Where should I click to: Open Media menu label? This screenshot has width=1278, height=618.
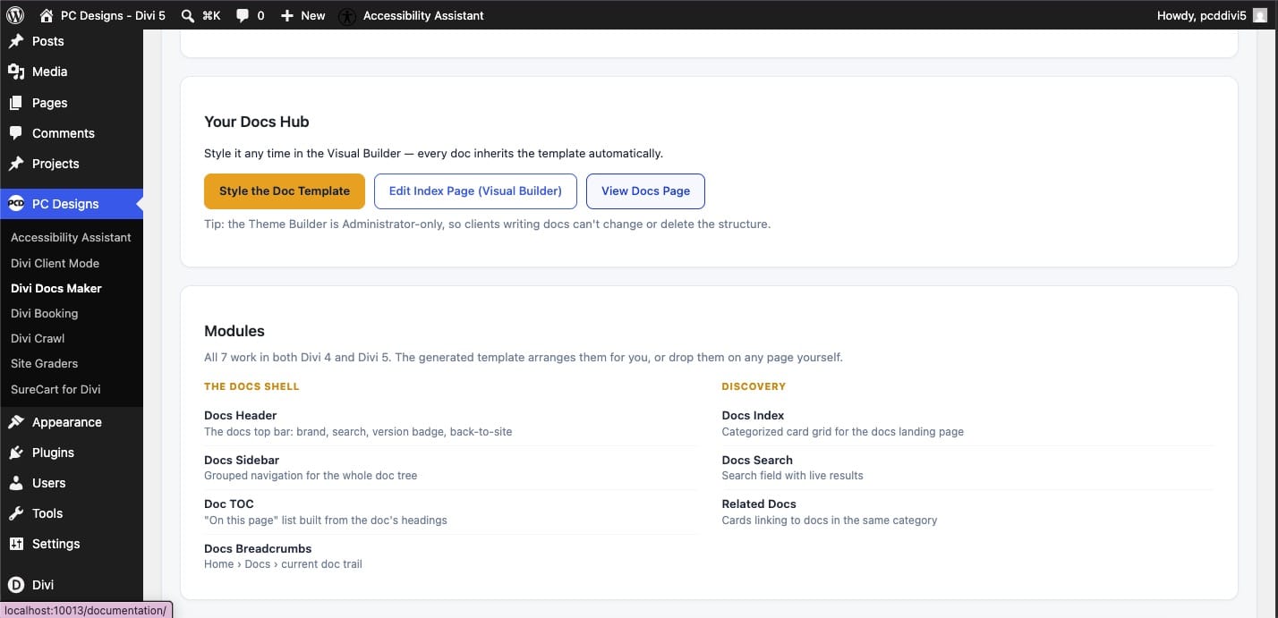tap(50, 72)
